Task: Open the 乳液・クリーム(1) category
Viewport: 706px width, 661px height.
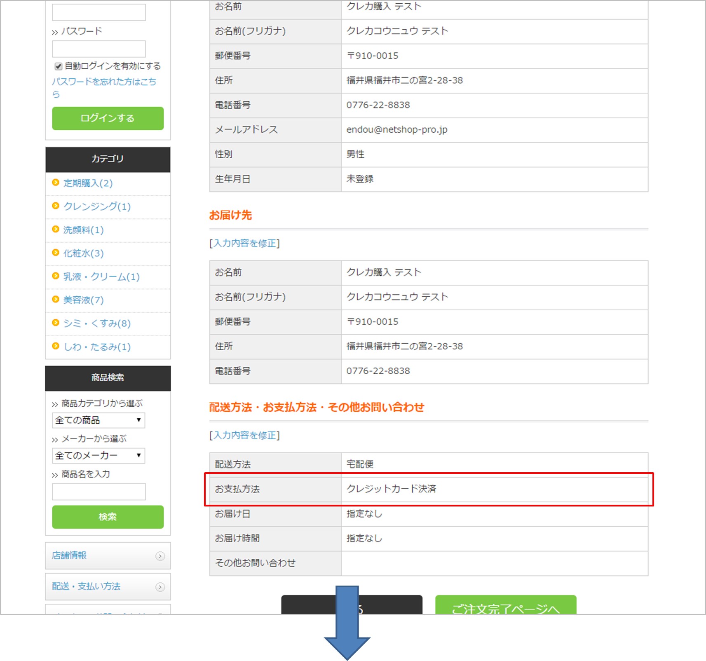Action: pos(101,277)
